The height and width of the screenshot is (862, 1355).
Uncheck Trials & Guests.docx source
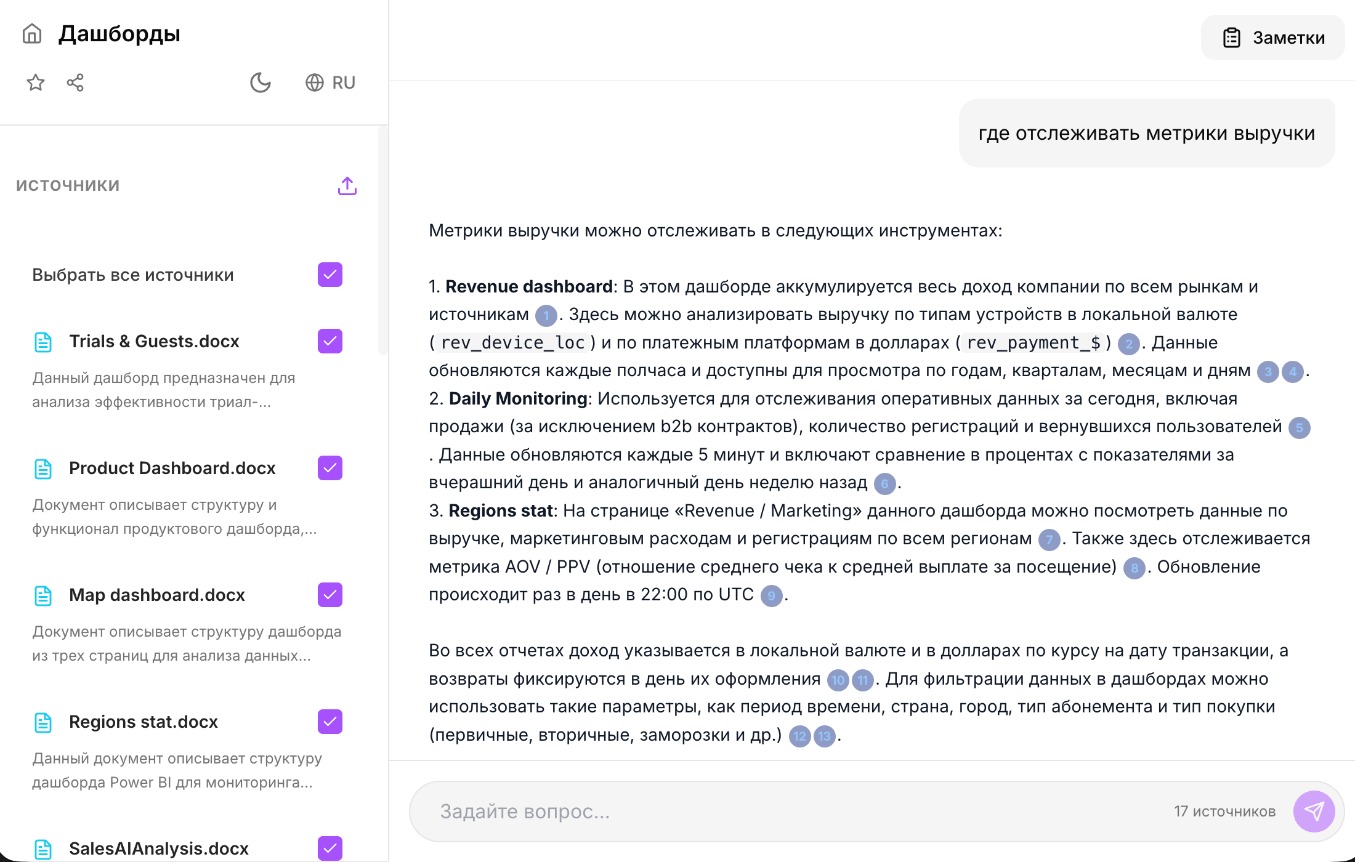330,341
